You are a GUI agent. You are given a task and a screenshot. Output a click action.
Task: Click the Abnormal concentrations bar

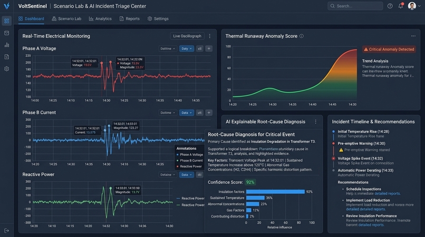tap(253, 204)
